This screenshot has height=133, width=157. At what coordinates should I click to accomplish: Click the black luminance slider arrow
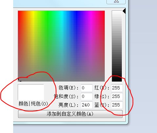point(124,11)
